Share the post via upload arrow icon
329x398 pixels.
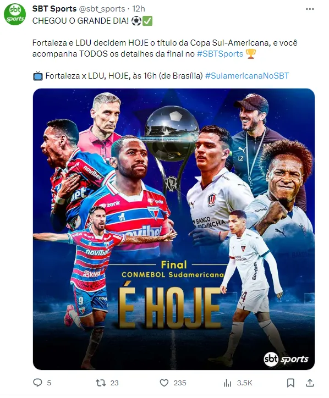(x=310, y=383)
